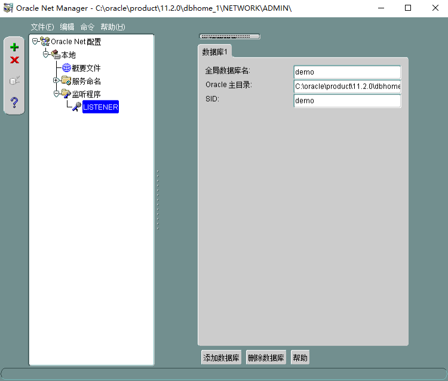This screenshot has height=381, width=448.
Task: Select the 服务命名 tree item
Action: [86, 81]
